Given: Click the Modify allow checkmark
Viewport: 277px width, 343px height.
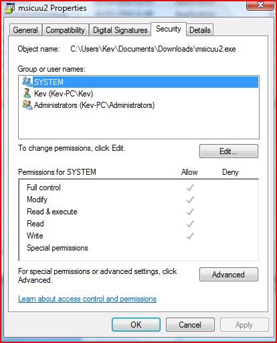Looking at the screenshot, I should (190, 200).
